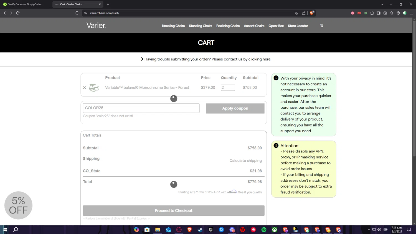The width and height of the screenshot is (416, 234).
Task: Open the Leo AI sparkle icon
Action: pos(392,13)
